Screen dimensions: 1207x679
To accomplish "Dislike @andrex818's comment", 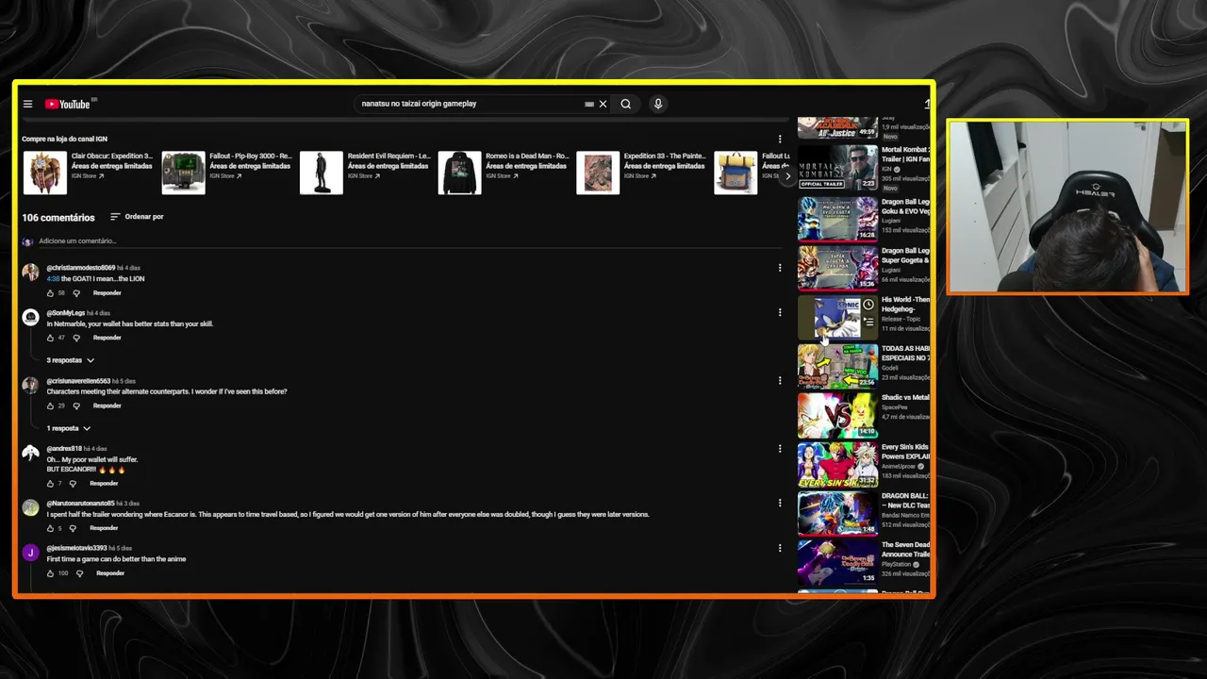I will (x=73, y=484).
